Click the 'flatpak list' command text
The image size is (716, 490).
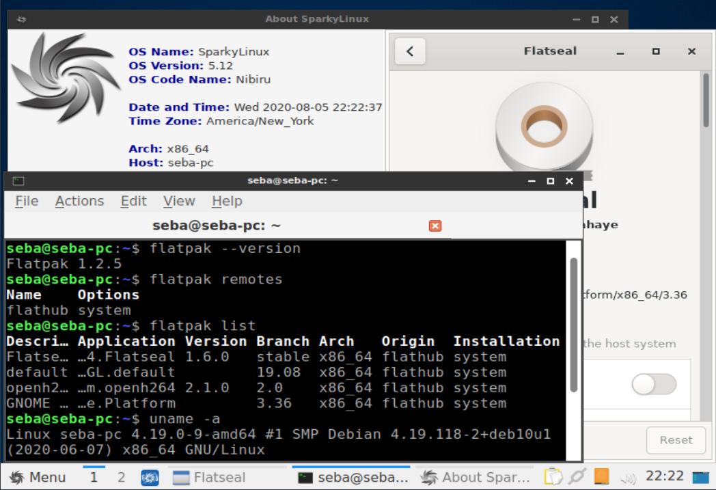[203, 326]
